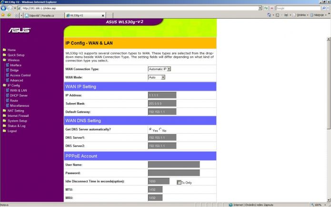Click the DHCP Server page icon
The height and width of the screenshot is (207, 331).
pos(8,95)
